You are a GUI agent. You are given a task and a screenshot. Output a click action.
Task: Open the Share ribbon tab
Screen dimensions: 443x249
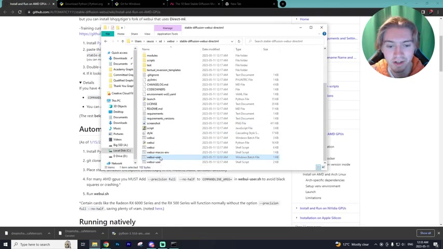tap(134, 34)
